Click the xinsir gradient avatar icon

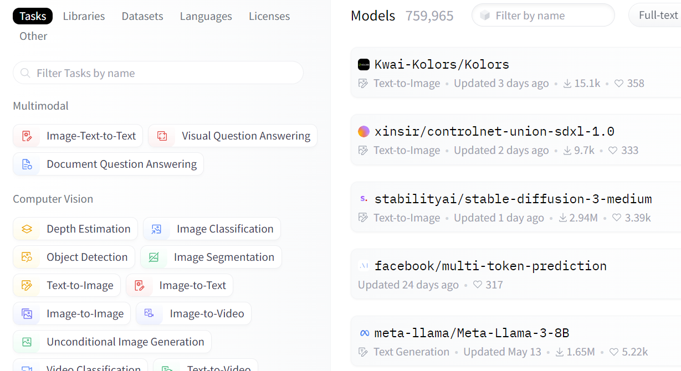click(x=363, y=131)
